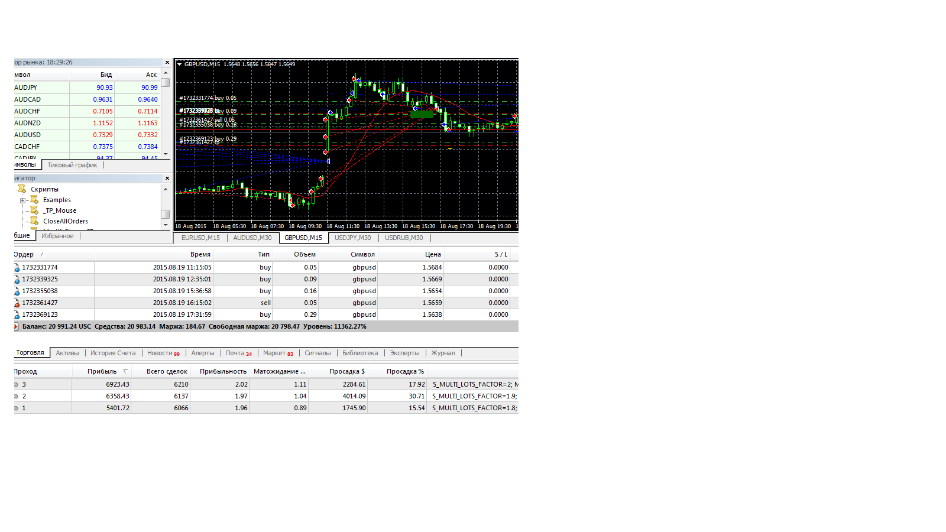
Task: Open the USDJPY,M30 chart tab
Action: (353, 238)
